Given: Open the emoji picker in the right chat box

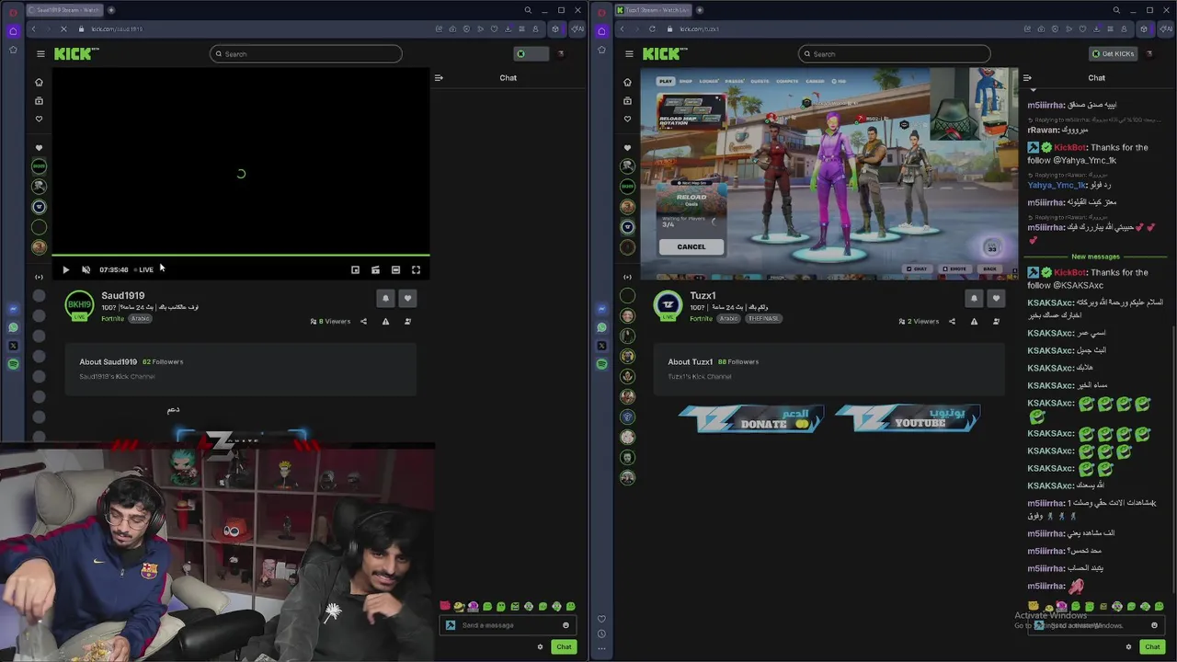Looking at the screenshot, I should tap(1154, 625).
